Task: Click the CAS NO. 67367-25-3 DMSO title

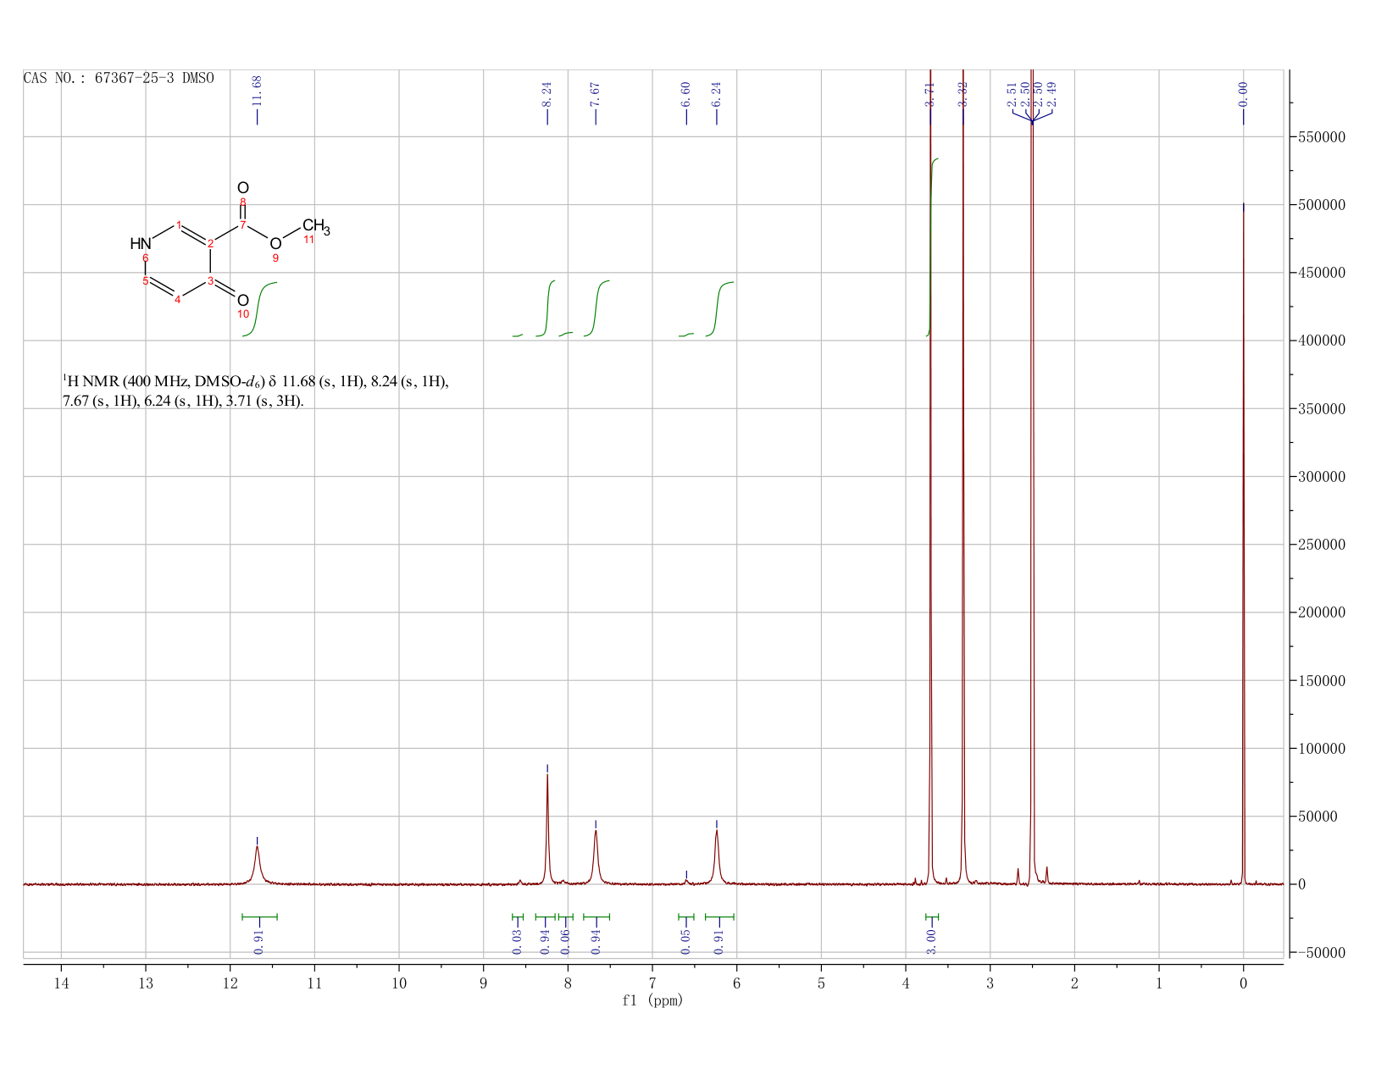Action: (x=119, y=78)
